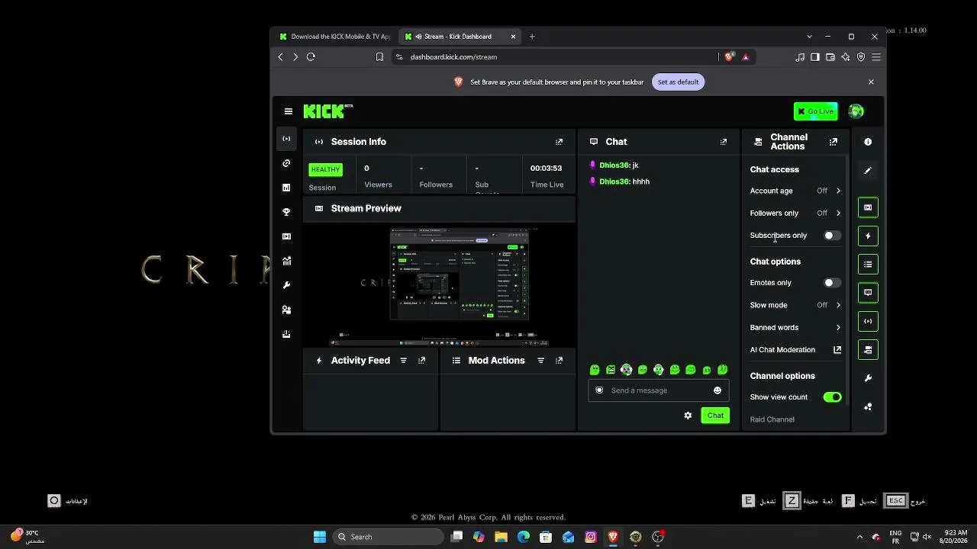Click the community people icon in the left sidebar
Image resolution: width=977 pixels, height=549 pixels.
click(x=286, y=310)
